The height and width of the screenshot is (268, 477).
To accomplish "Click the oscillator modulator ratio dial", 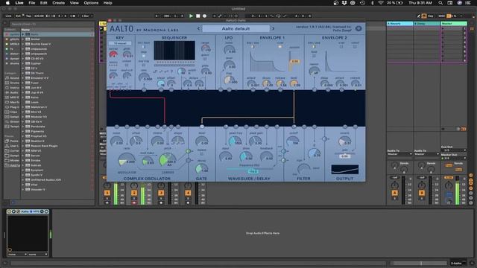I will 126,160.
